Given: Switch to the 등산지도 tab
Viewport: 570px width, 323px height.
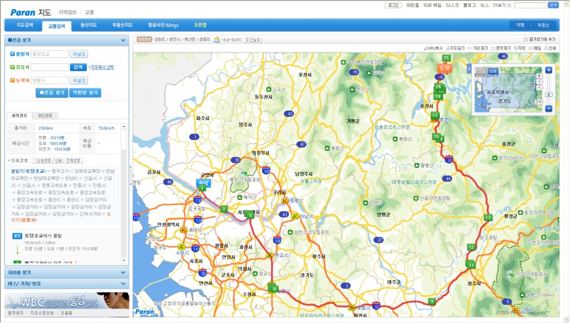Looking at the screenshot, I should [x=89, y=25].
